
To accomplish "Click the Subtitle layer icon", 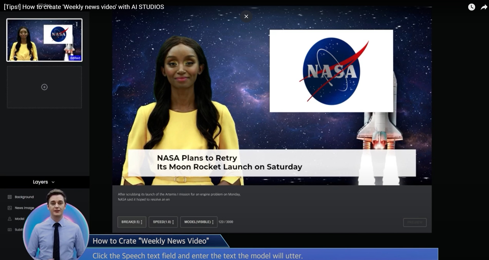I will (10, 230).
